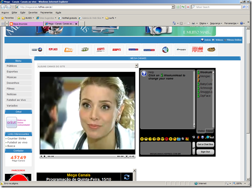Open the Página toolbar menu
The width and height of the screenshot is (252, 188).
[203, 23]
